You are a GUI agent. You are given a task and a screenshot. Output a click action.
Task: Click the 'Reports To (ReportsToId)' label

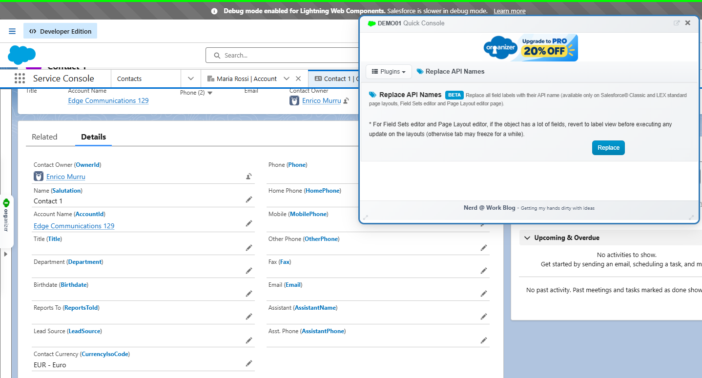(x=66, y=308)
